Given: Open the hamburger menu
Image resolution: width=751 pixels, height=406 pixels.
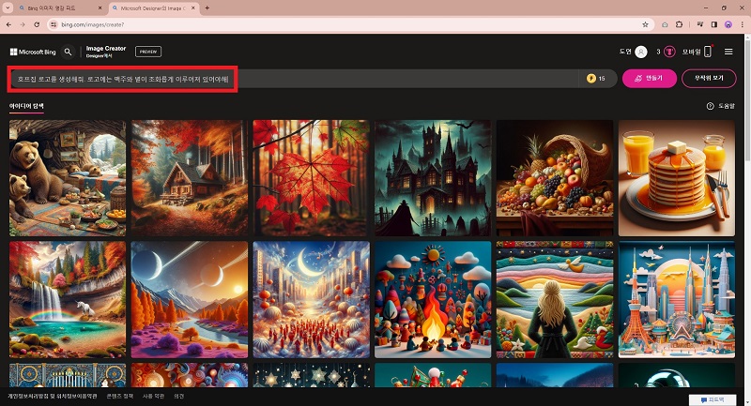Looking at the screenshot, I should pyautogui.click(x=728, y=52).
